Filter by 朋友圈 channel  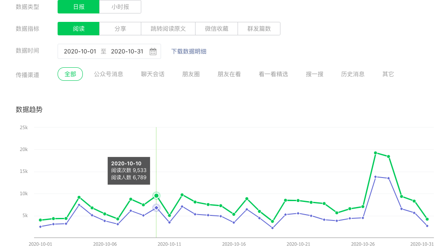click(x=191, y=74)
